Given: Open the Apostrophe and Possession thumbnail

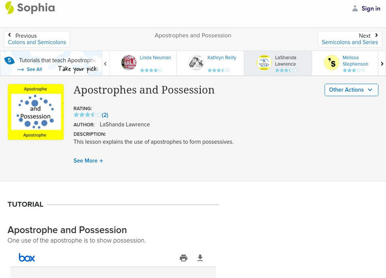Looking at the screenshot, I should [36, 112].
